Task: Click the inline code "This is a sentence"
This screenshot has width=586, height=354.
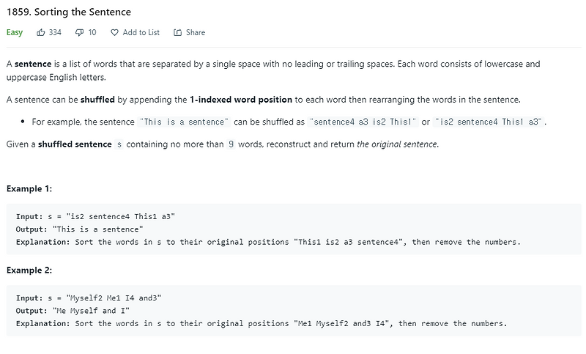Action: pyautogui.click(x=184, y=122)
